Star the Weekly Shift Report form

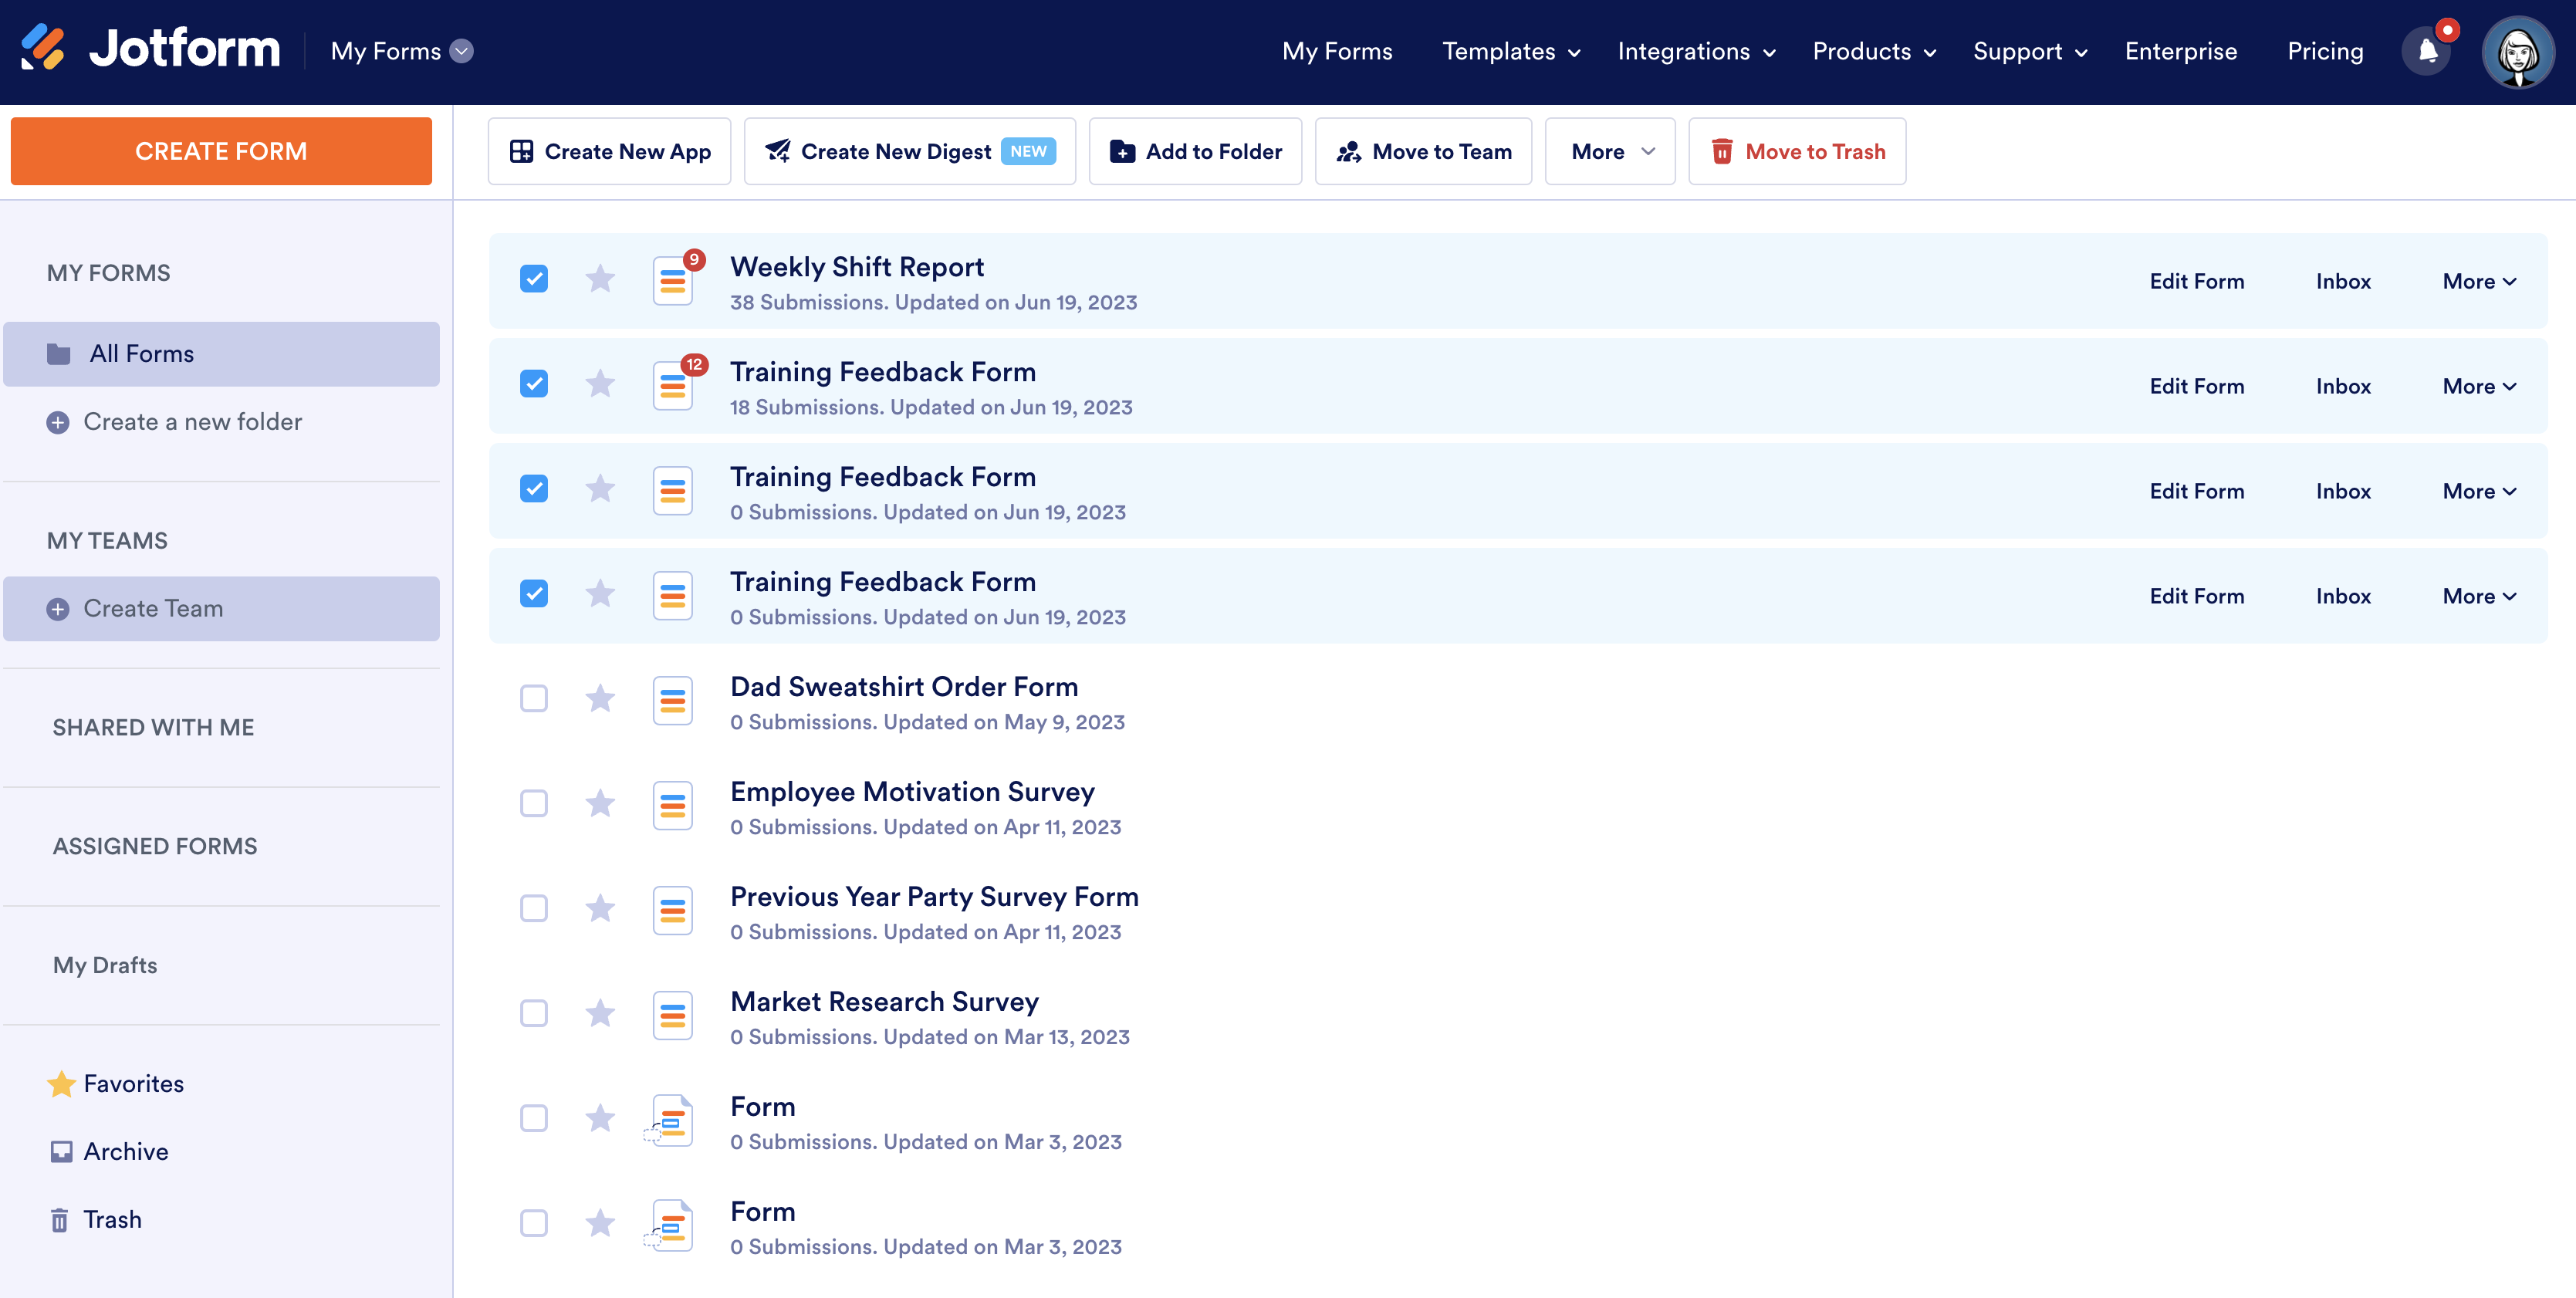600,279
